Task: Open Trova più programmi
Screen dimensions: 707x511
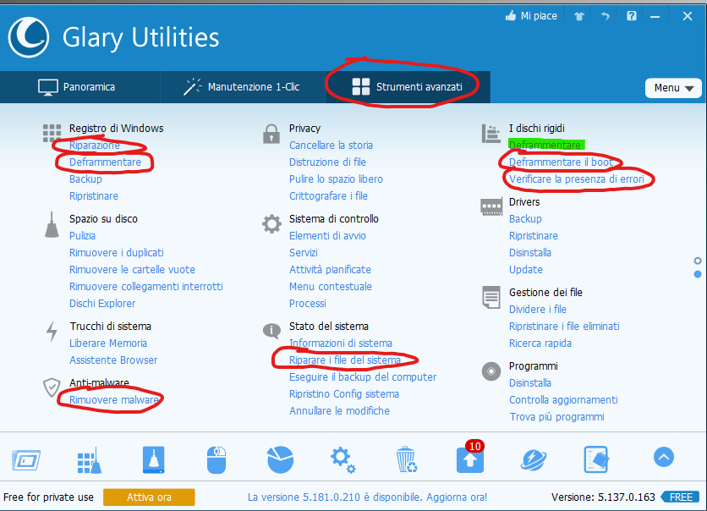Action: (x=556, y=417)
